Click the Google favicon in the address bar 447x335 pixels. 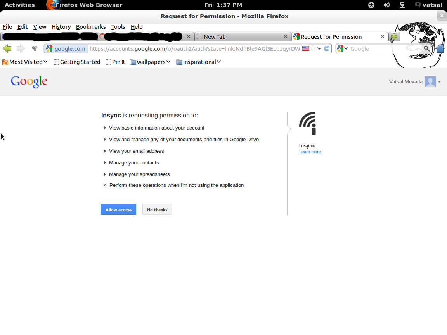pyautogui.click(x=49, y=48)
